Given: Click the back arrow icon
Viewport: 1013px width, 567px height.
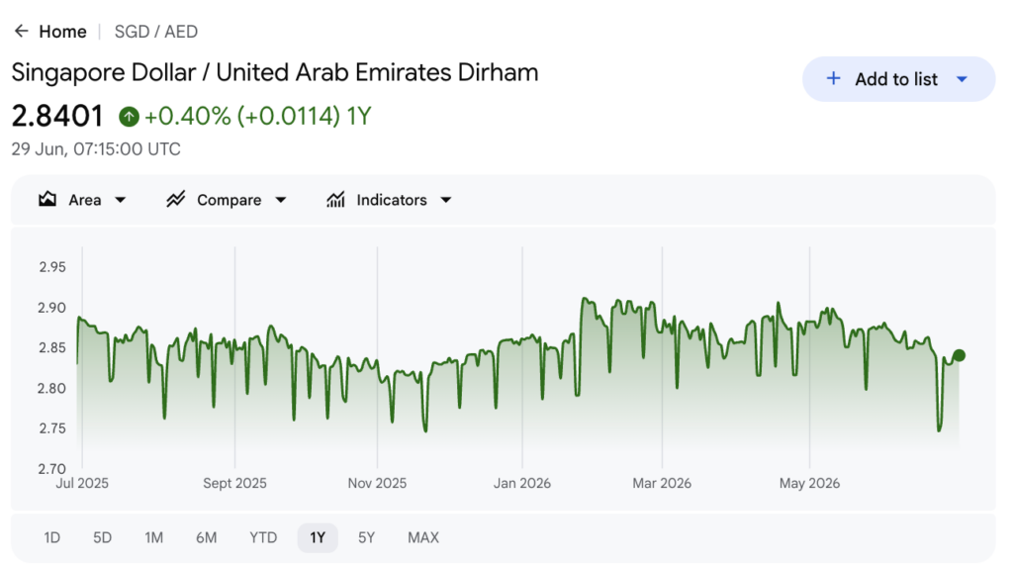Looking at the screenshot, I should (22, 31).
